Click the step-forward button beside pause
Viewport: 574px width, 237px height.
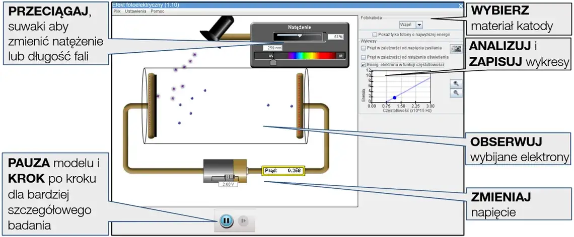244,220
